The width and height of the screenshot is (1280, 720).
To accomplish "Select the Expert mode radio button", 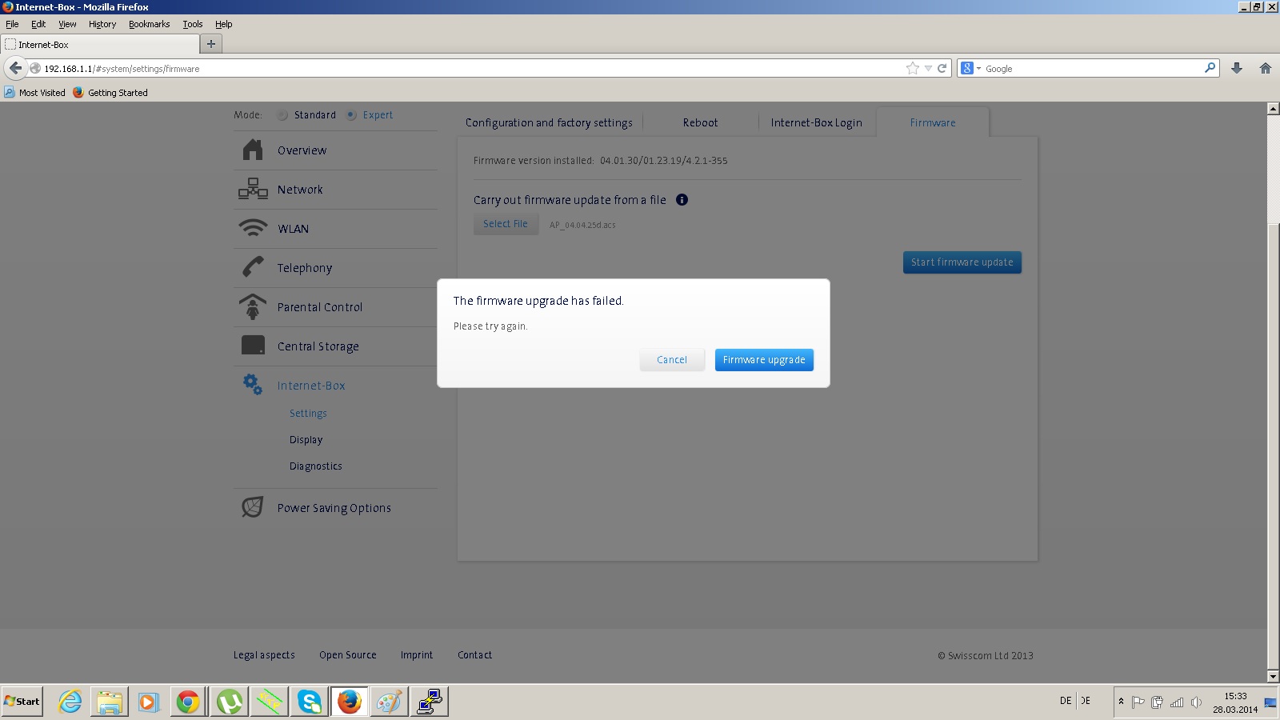I will 352,115.
